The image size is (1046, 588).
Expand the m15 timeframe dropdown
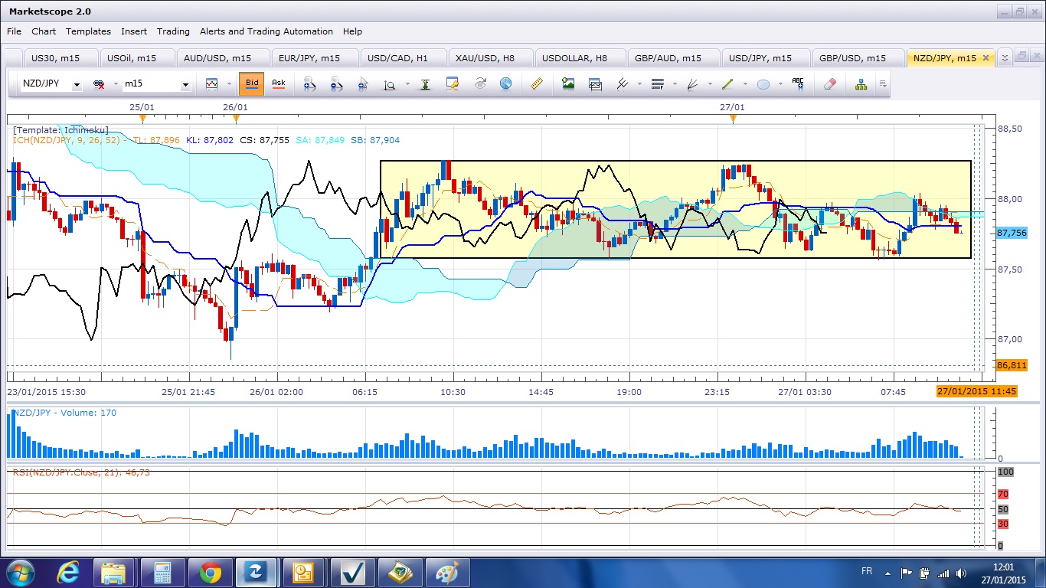[185, 85]
